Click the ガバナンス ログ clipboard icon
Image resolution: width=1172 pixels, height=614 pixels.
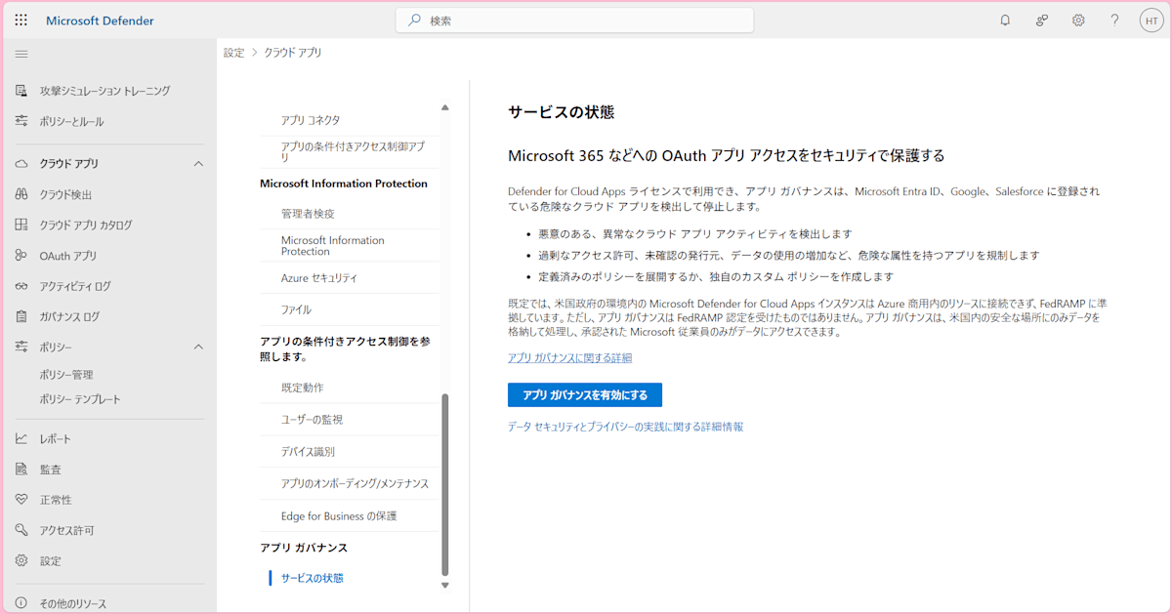pyautogui.click(x=21, y=316)
